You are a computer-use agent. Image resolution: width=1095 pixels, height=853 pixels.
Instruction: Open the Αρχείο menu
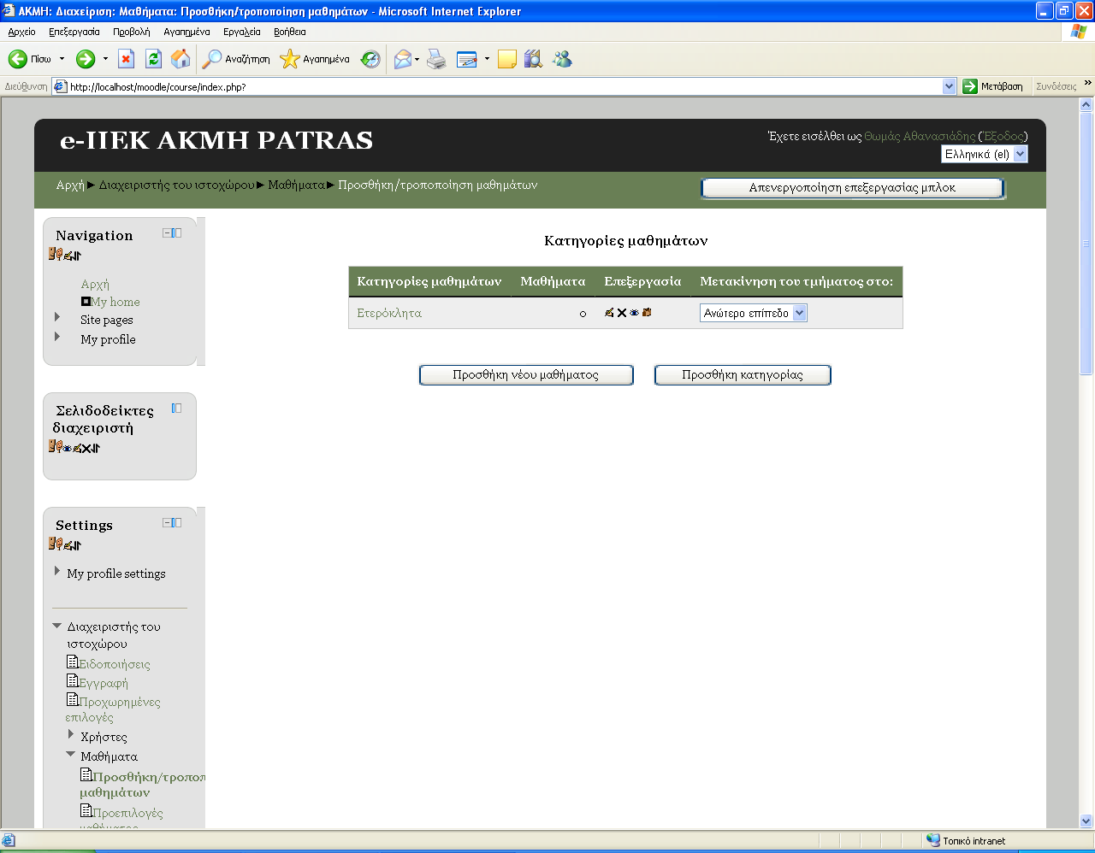point(21,32)
